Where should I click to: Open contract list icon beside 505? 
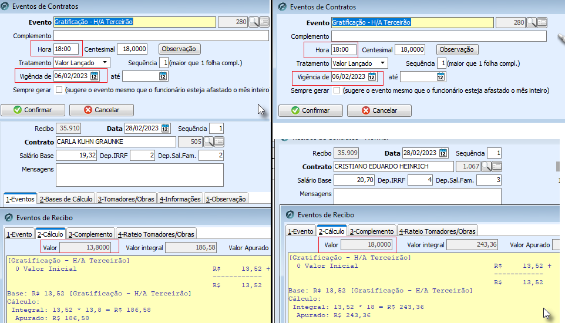click(219, 142)
